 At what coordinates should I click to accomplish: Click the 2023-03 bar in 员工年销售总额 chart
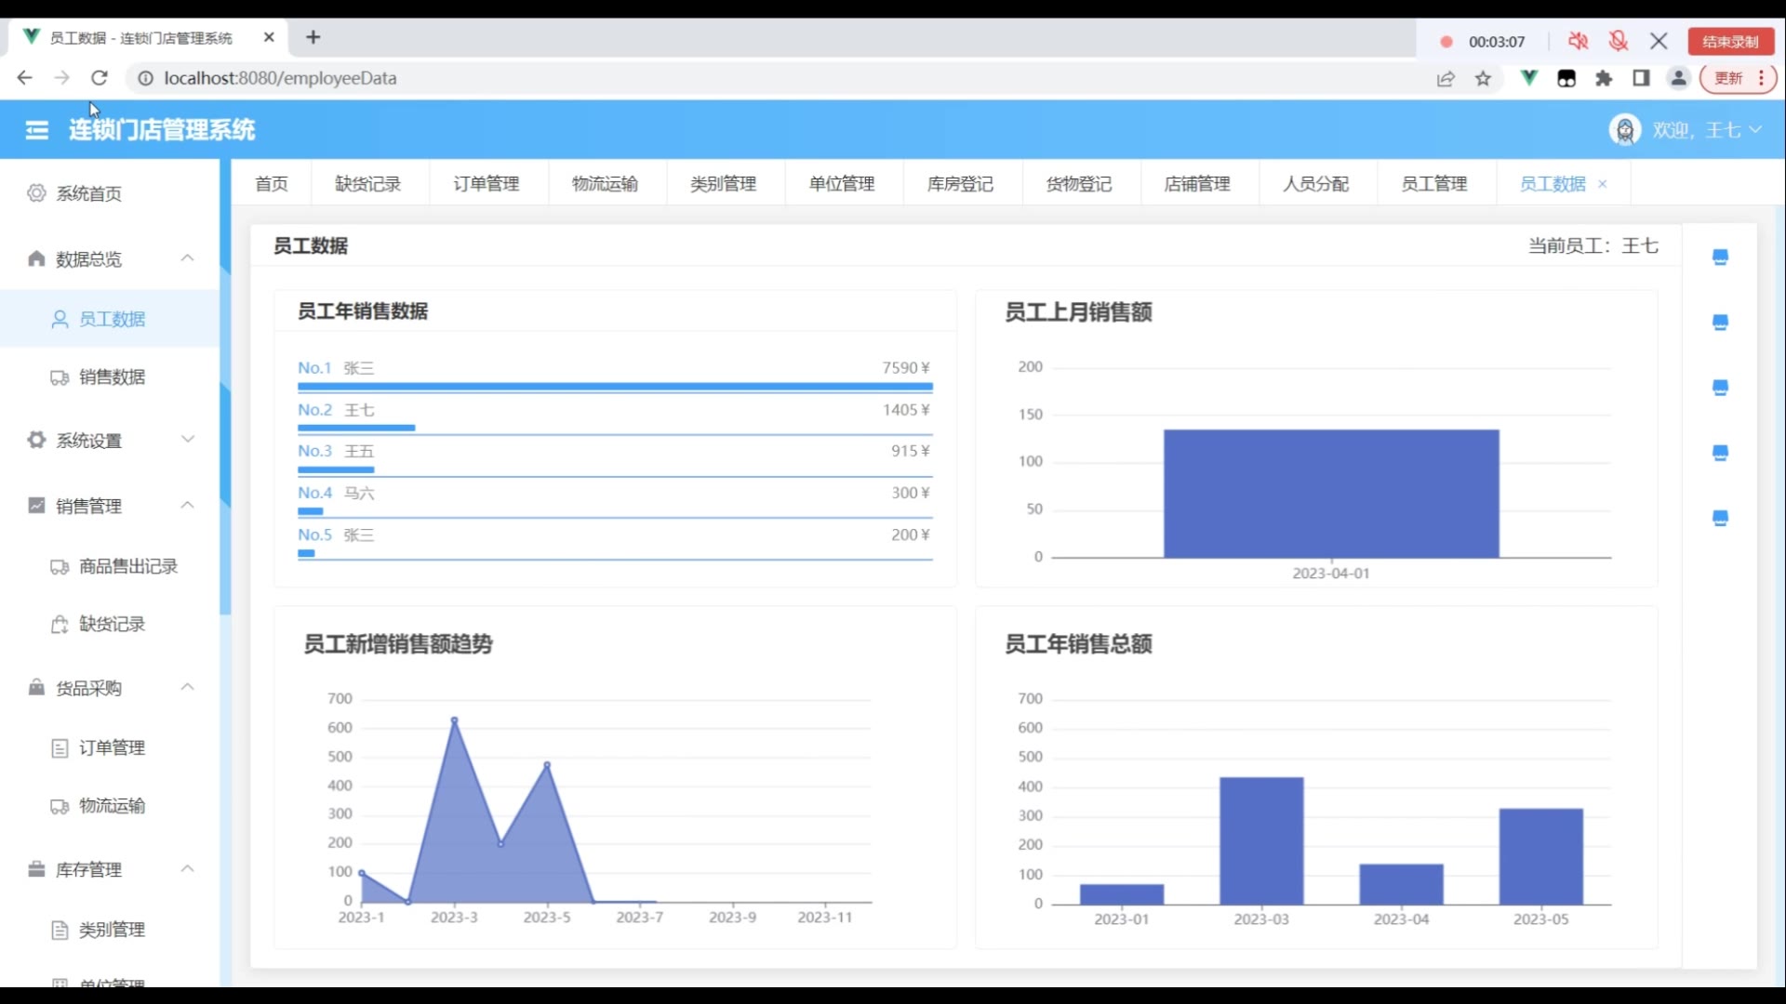tap(1261, 840)
